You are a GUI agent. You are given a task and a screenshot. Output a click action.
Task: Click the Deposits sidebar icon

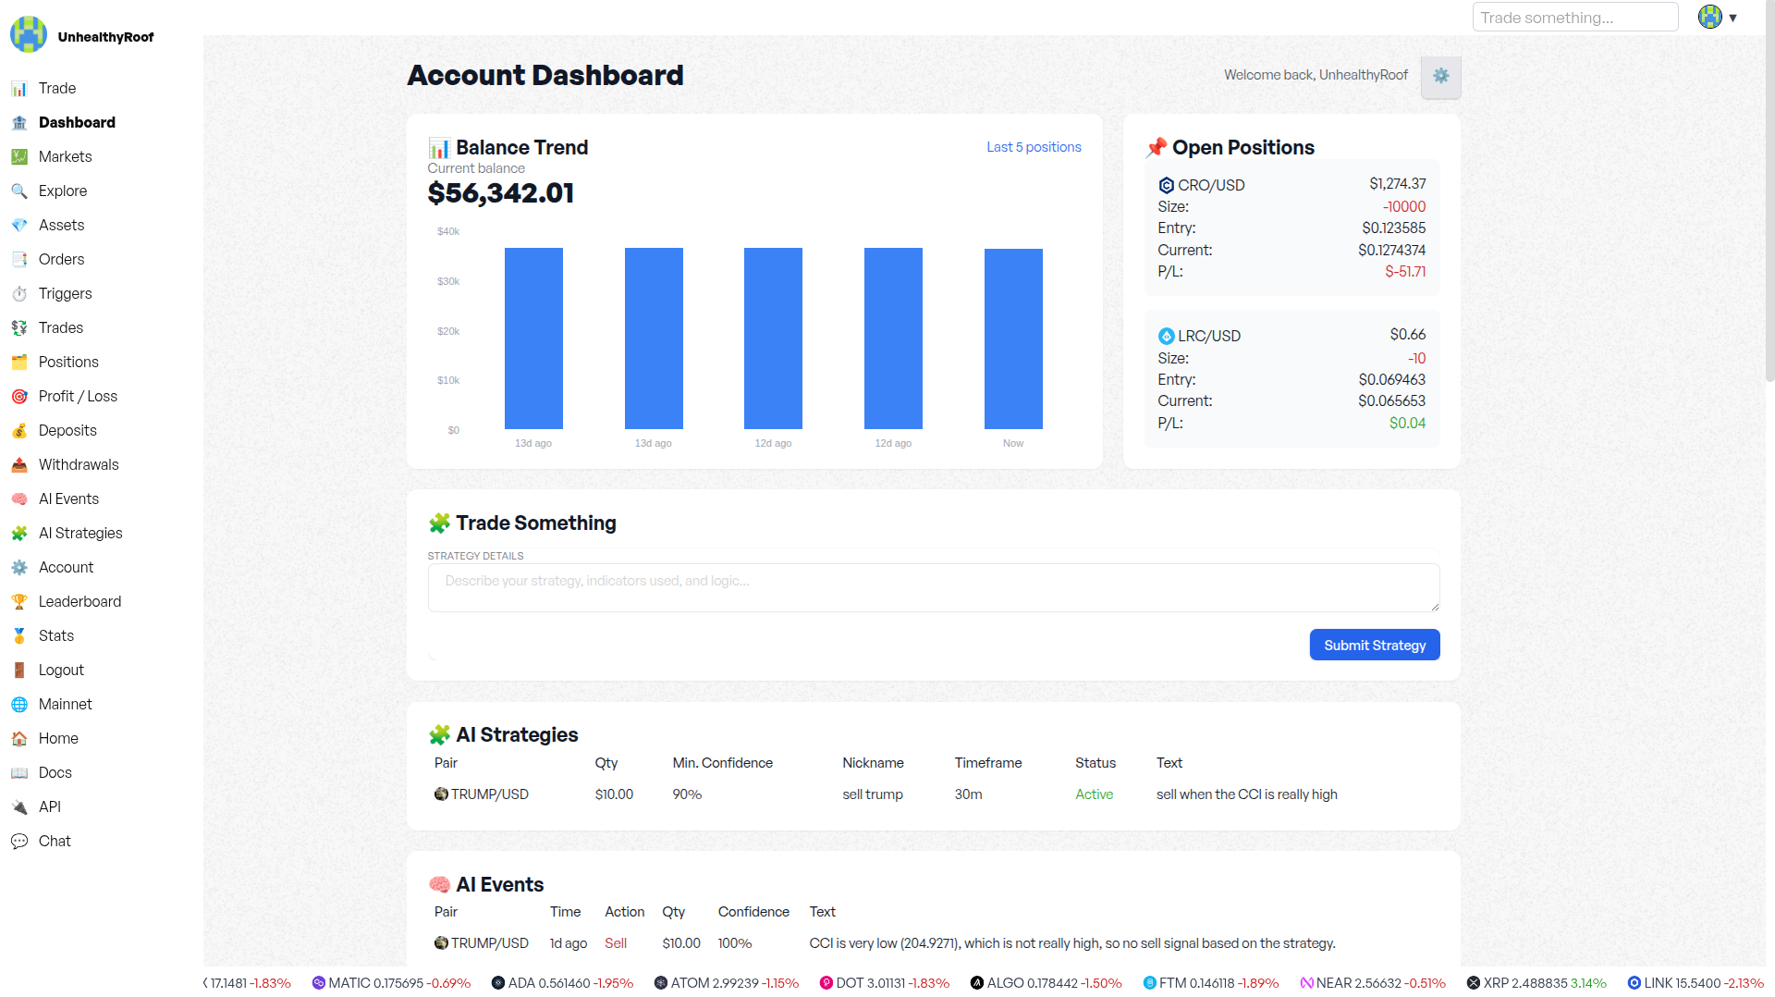point(19,430)
